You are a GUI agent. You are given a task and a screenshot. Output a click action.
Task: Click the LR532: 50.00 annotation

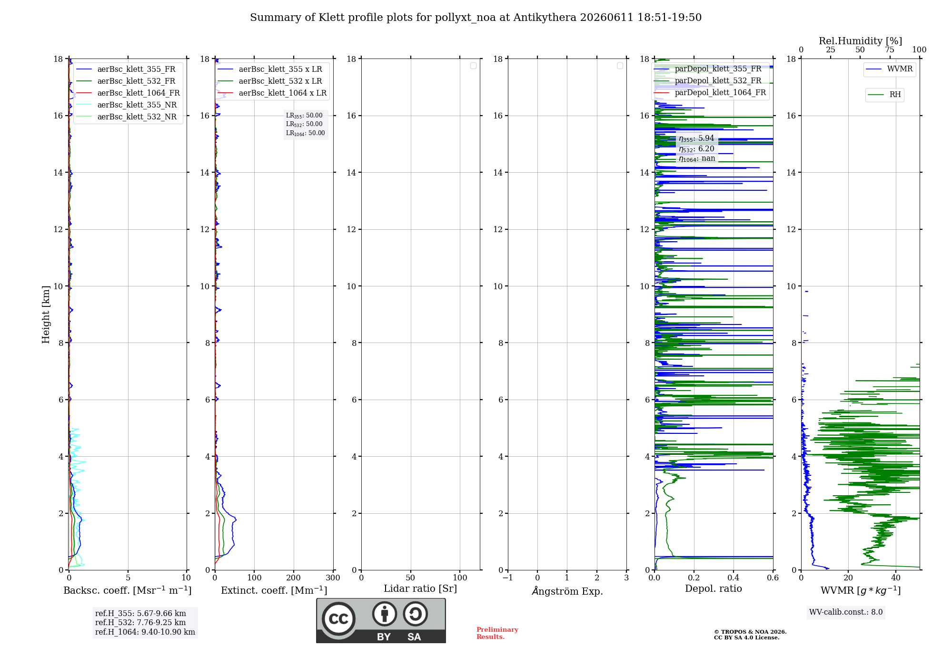304,124
